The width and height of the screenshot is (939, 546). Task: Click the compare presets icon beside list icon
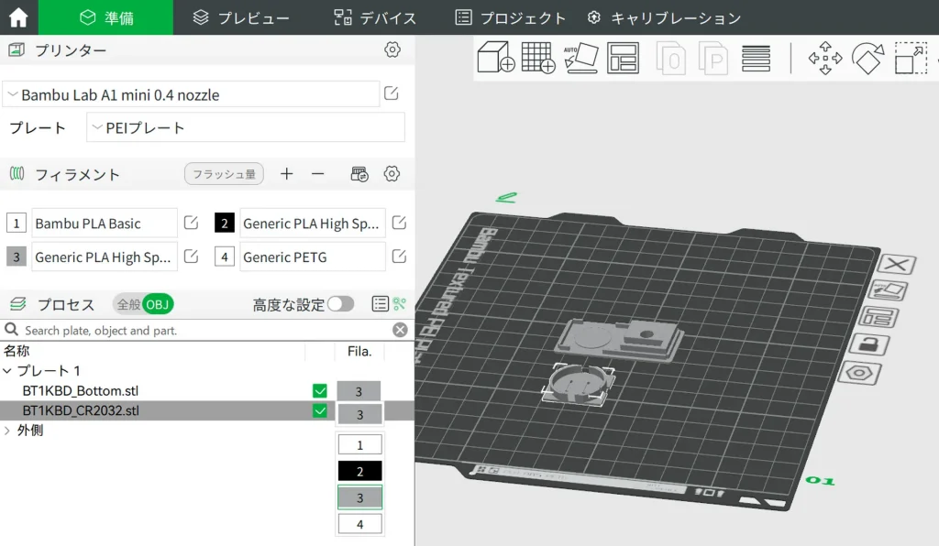pyautogui.click(x=400, y=304)
